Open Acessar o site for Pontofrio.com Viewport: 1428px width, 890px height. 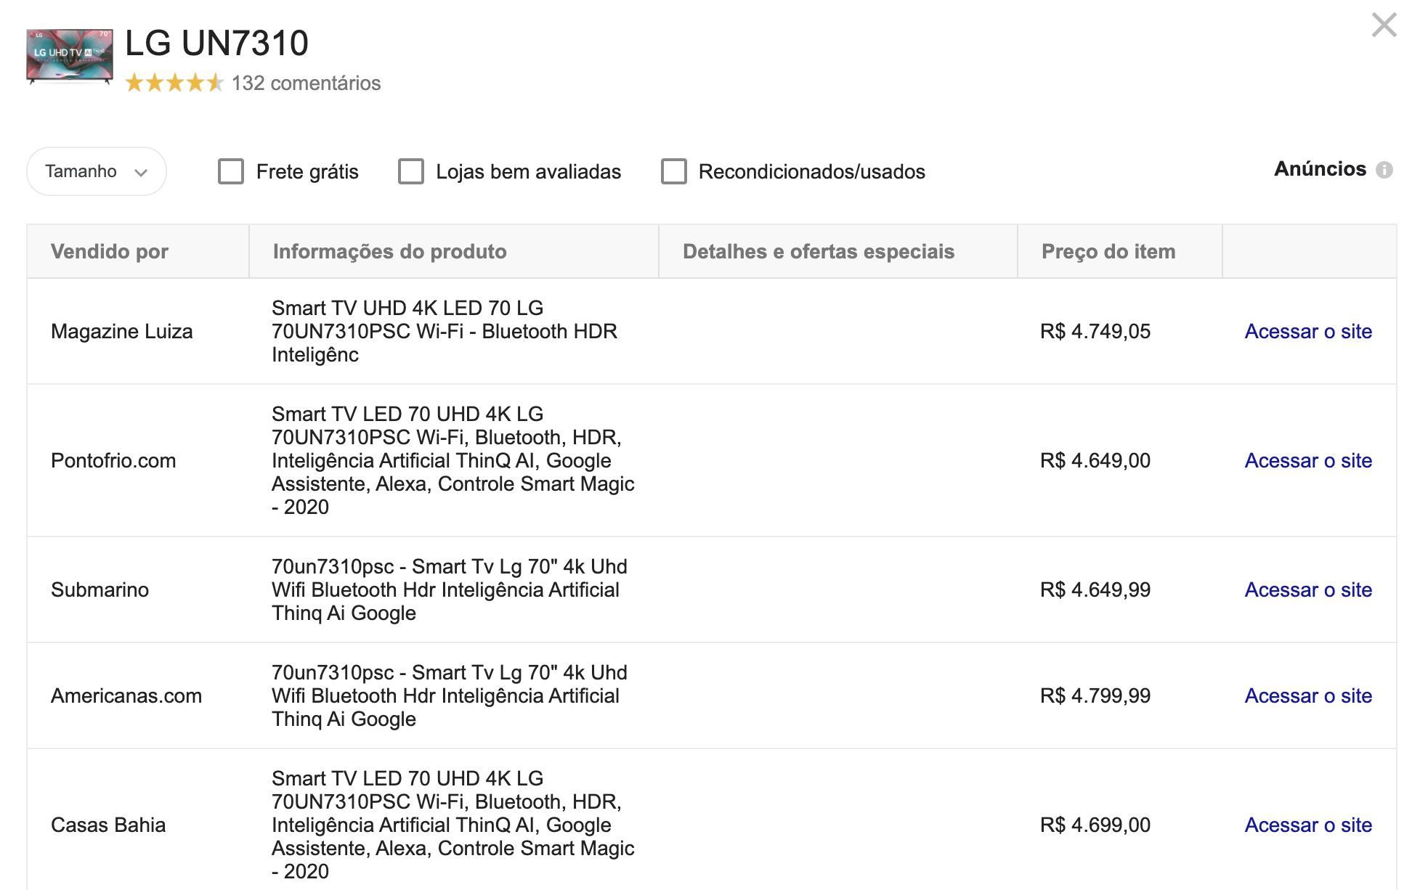tap(1308, 460)
